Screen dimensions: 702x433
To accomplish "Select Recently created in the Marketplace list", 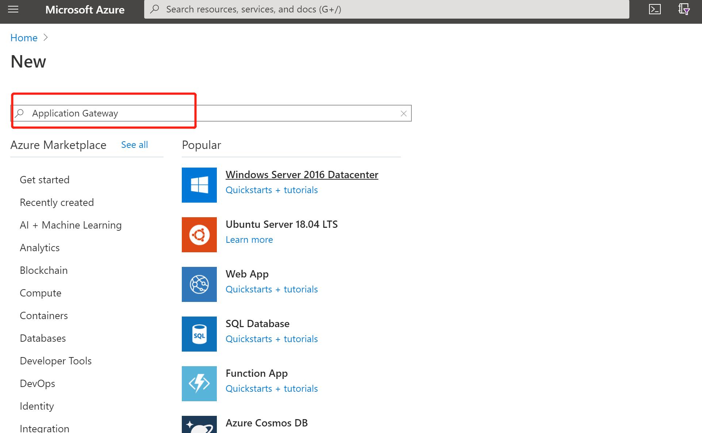I will pyautogui.click(x=57, y=202).
